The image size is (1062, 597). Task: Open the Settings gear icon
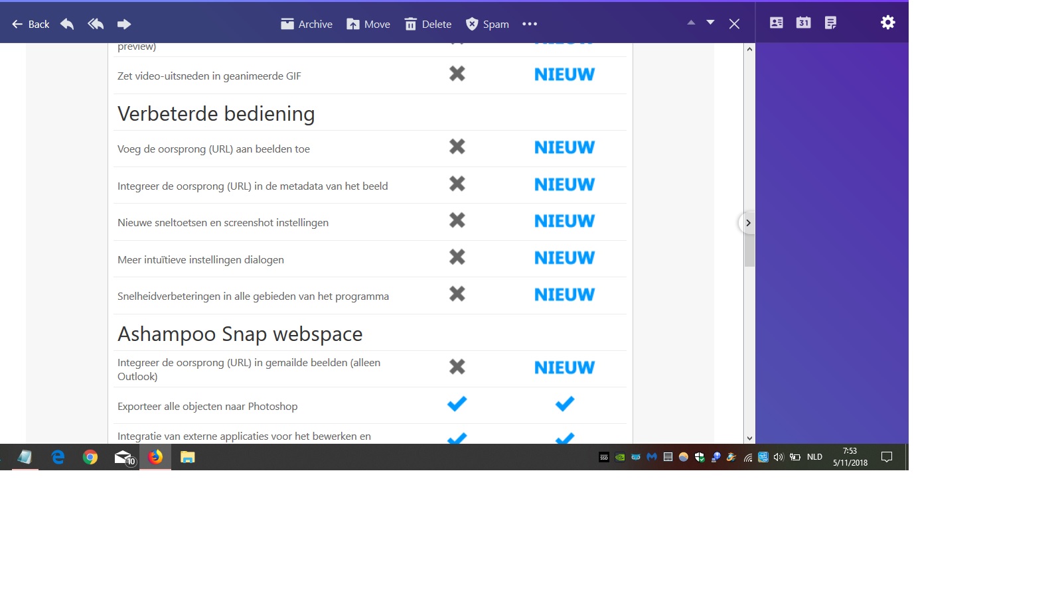tap(888, 23)
